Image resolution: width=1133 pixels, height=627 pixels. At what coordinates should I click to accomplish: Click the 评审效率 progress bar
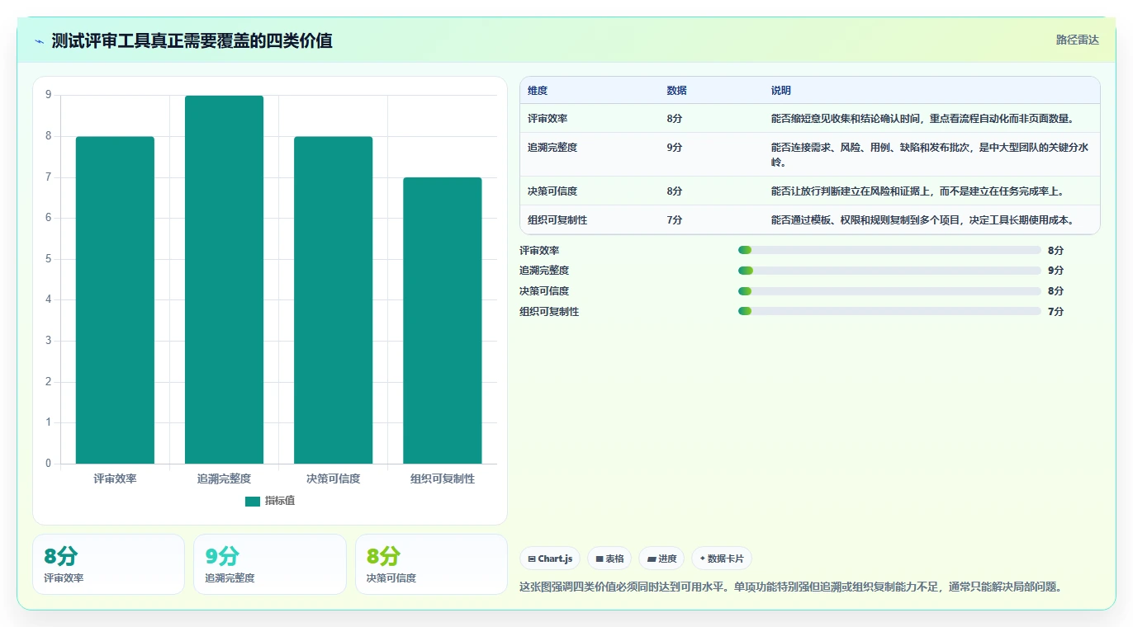pyautogui.click(x=889, y=250)
